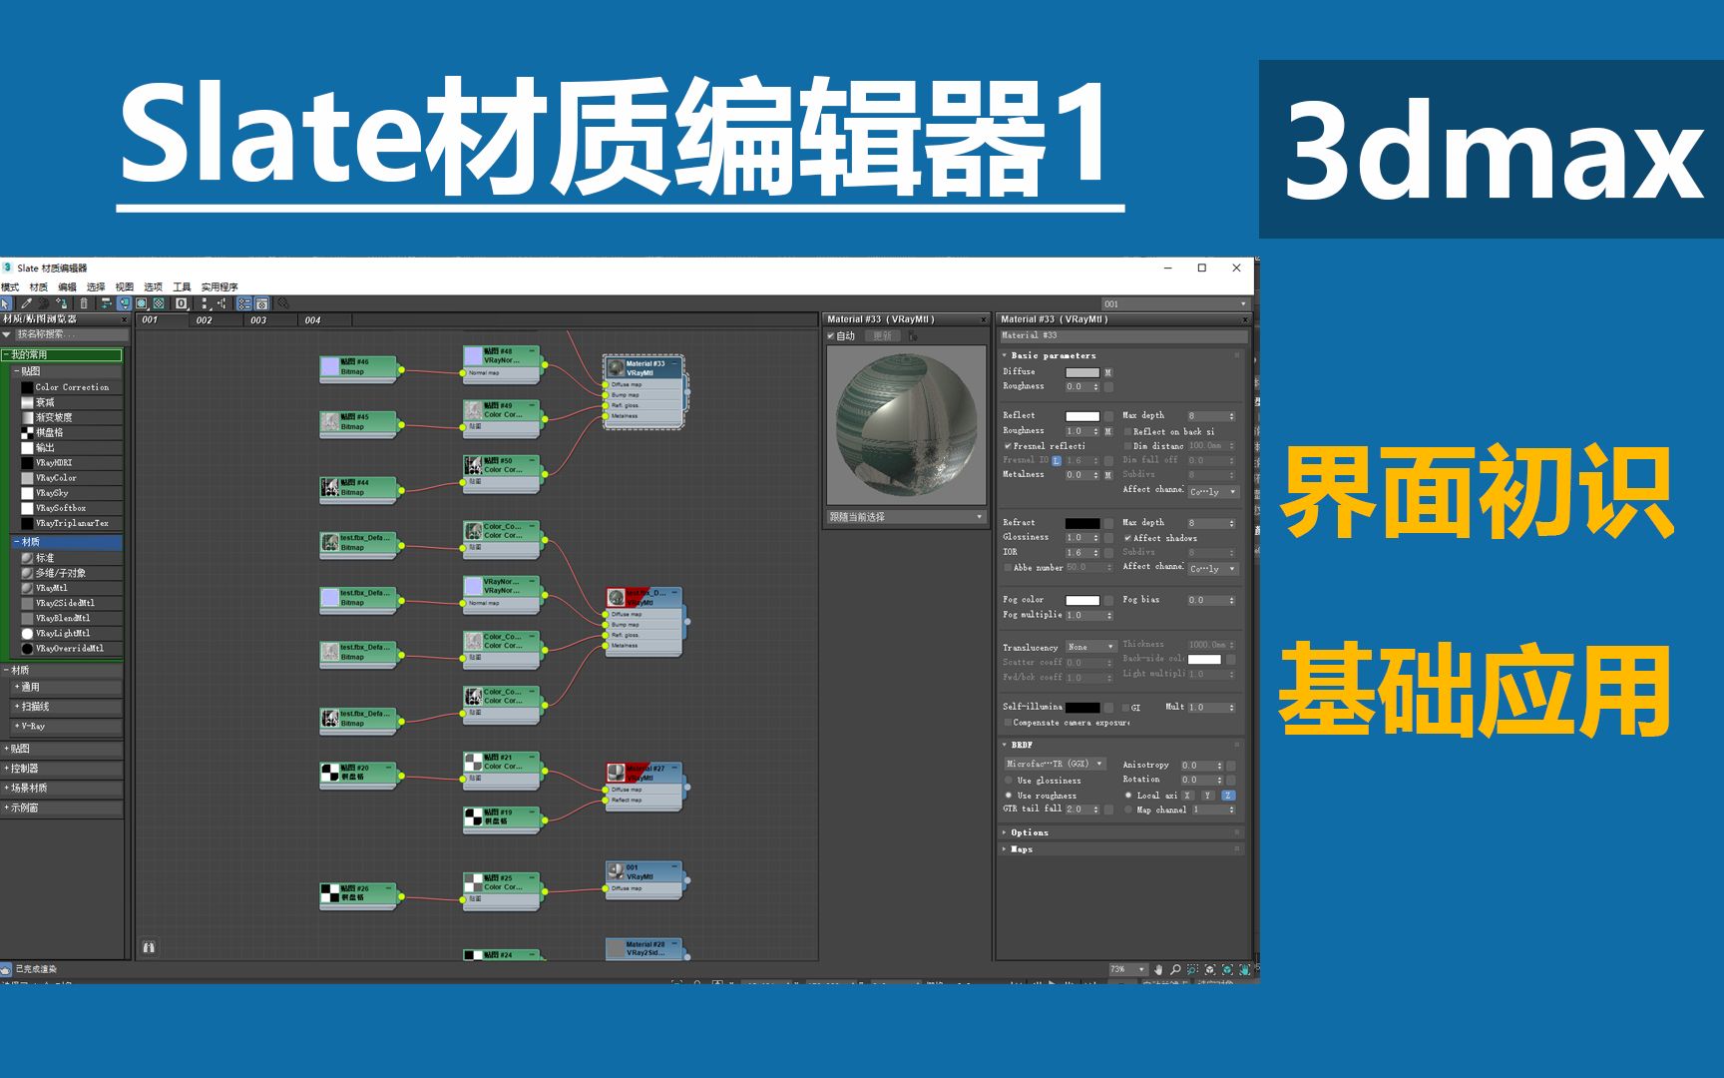
Task: Enable Compensate camera exposure checkbox
Action: point(1008,723)
